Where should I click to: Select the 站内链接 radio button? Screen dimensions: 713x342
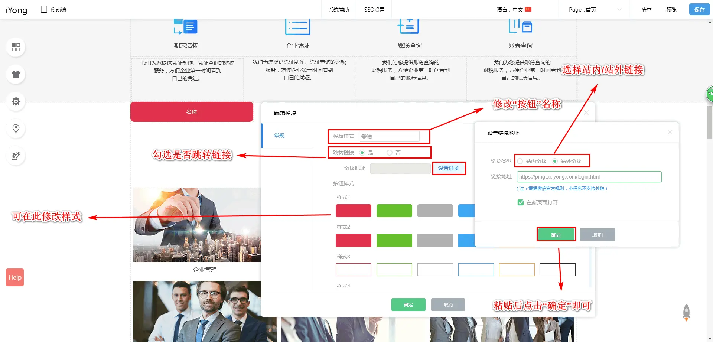pyautogui.click(x=520, y=161)
